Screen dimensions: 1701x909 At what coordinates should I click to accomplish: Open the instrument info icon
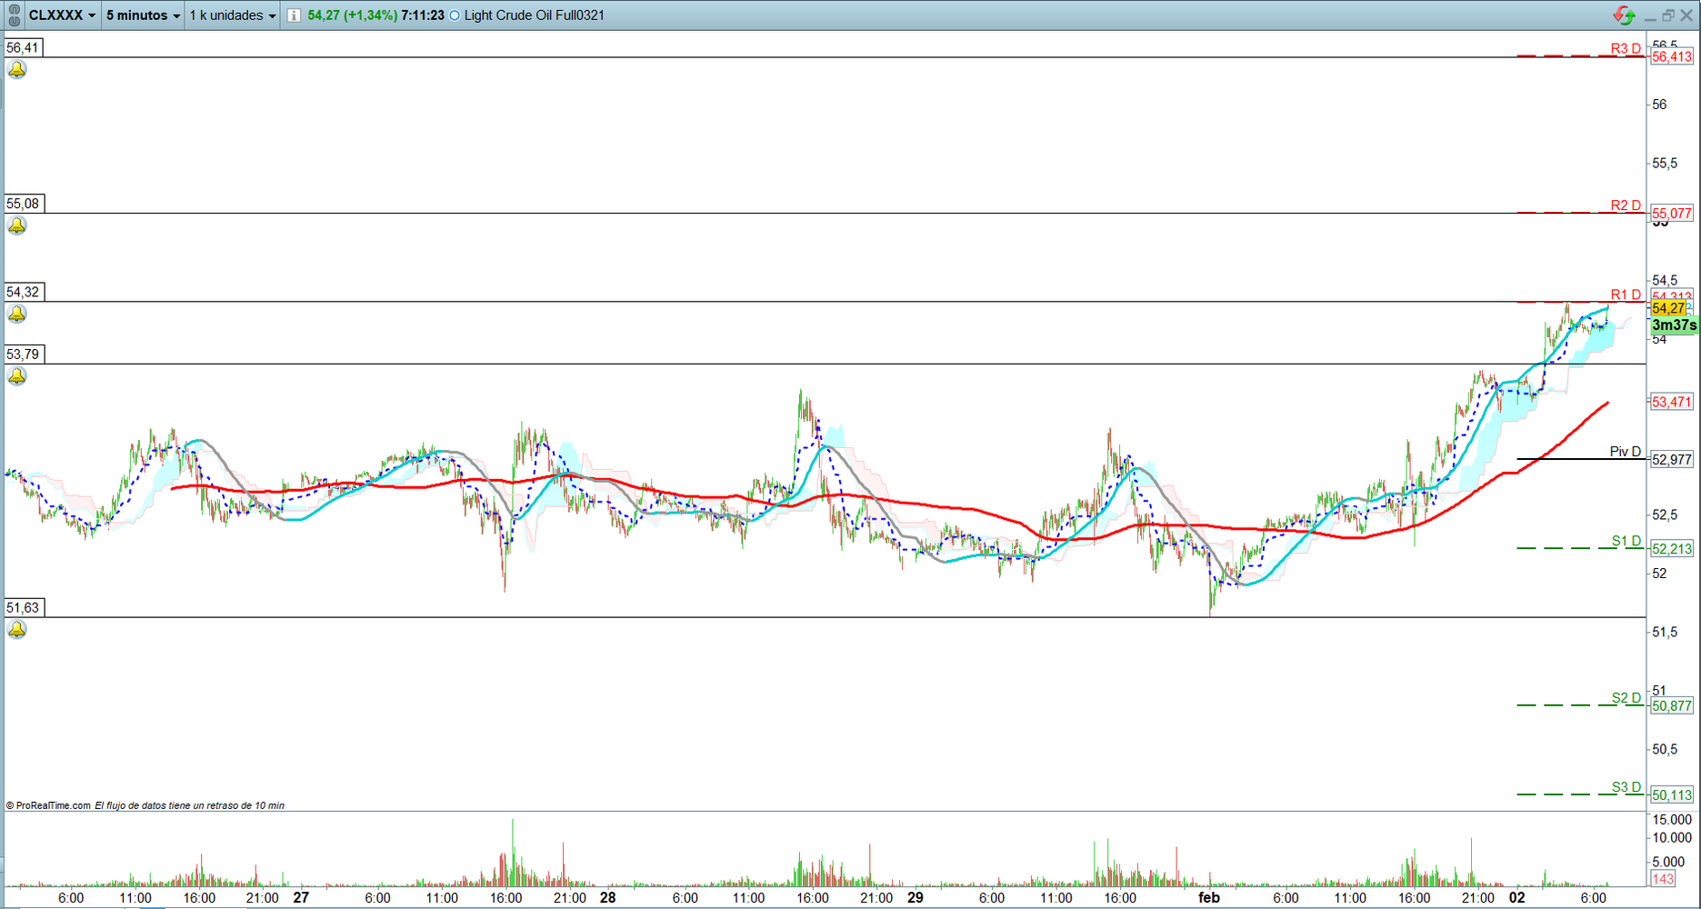tap(294, 15)
